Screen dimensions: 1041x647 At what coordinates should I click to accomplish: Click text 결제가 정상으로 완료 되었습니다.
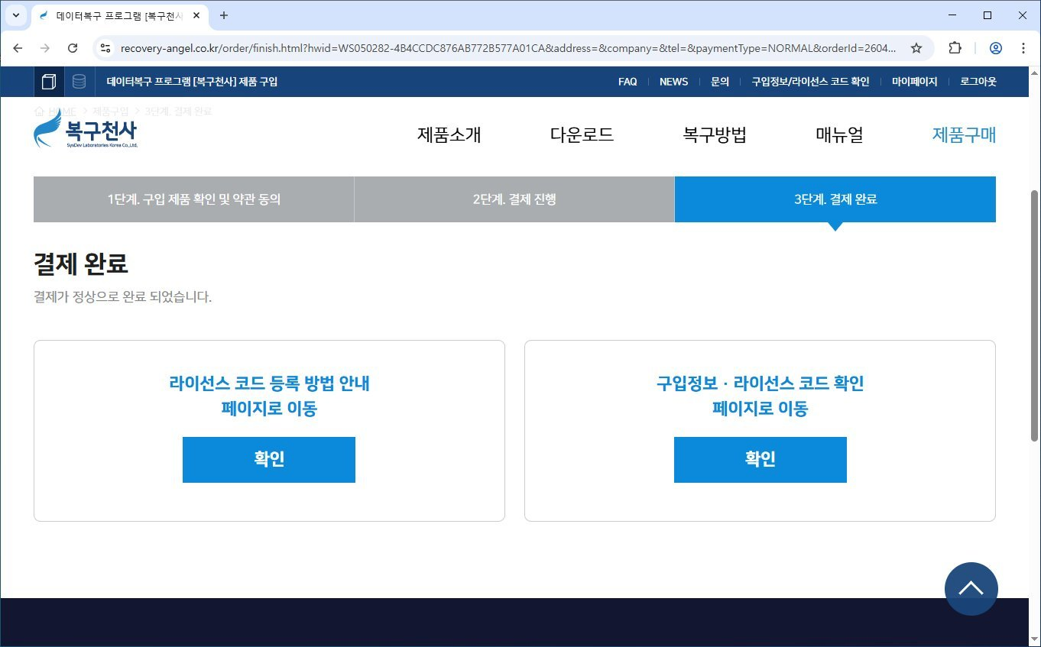[122, 297]
